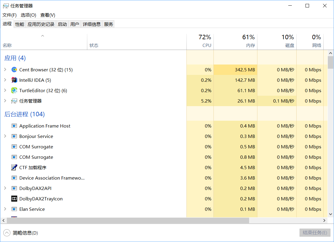This screenshot has width=334, height=242.
Task: Expand the TurtleEditor process group
Action: [5, 90]
